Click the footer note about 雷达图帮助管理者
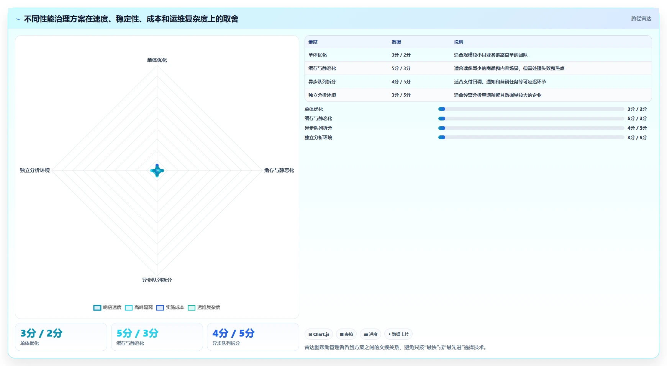This screenshot has width=667, height=366. coord(396,347)
